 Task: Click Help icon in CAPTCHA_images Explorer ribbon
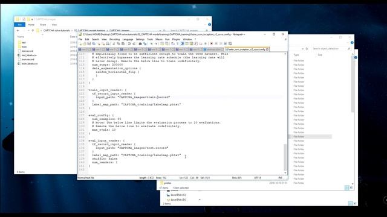(210, 25)
